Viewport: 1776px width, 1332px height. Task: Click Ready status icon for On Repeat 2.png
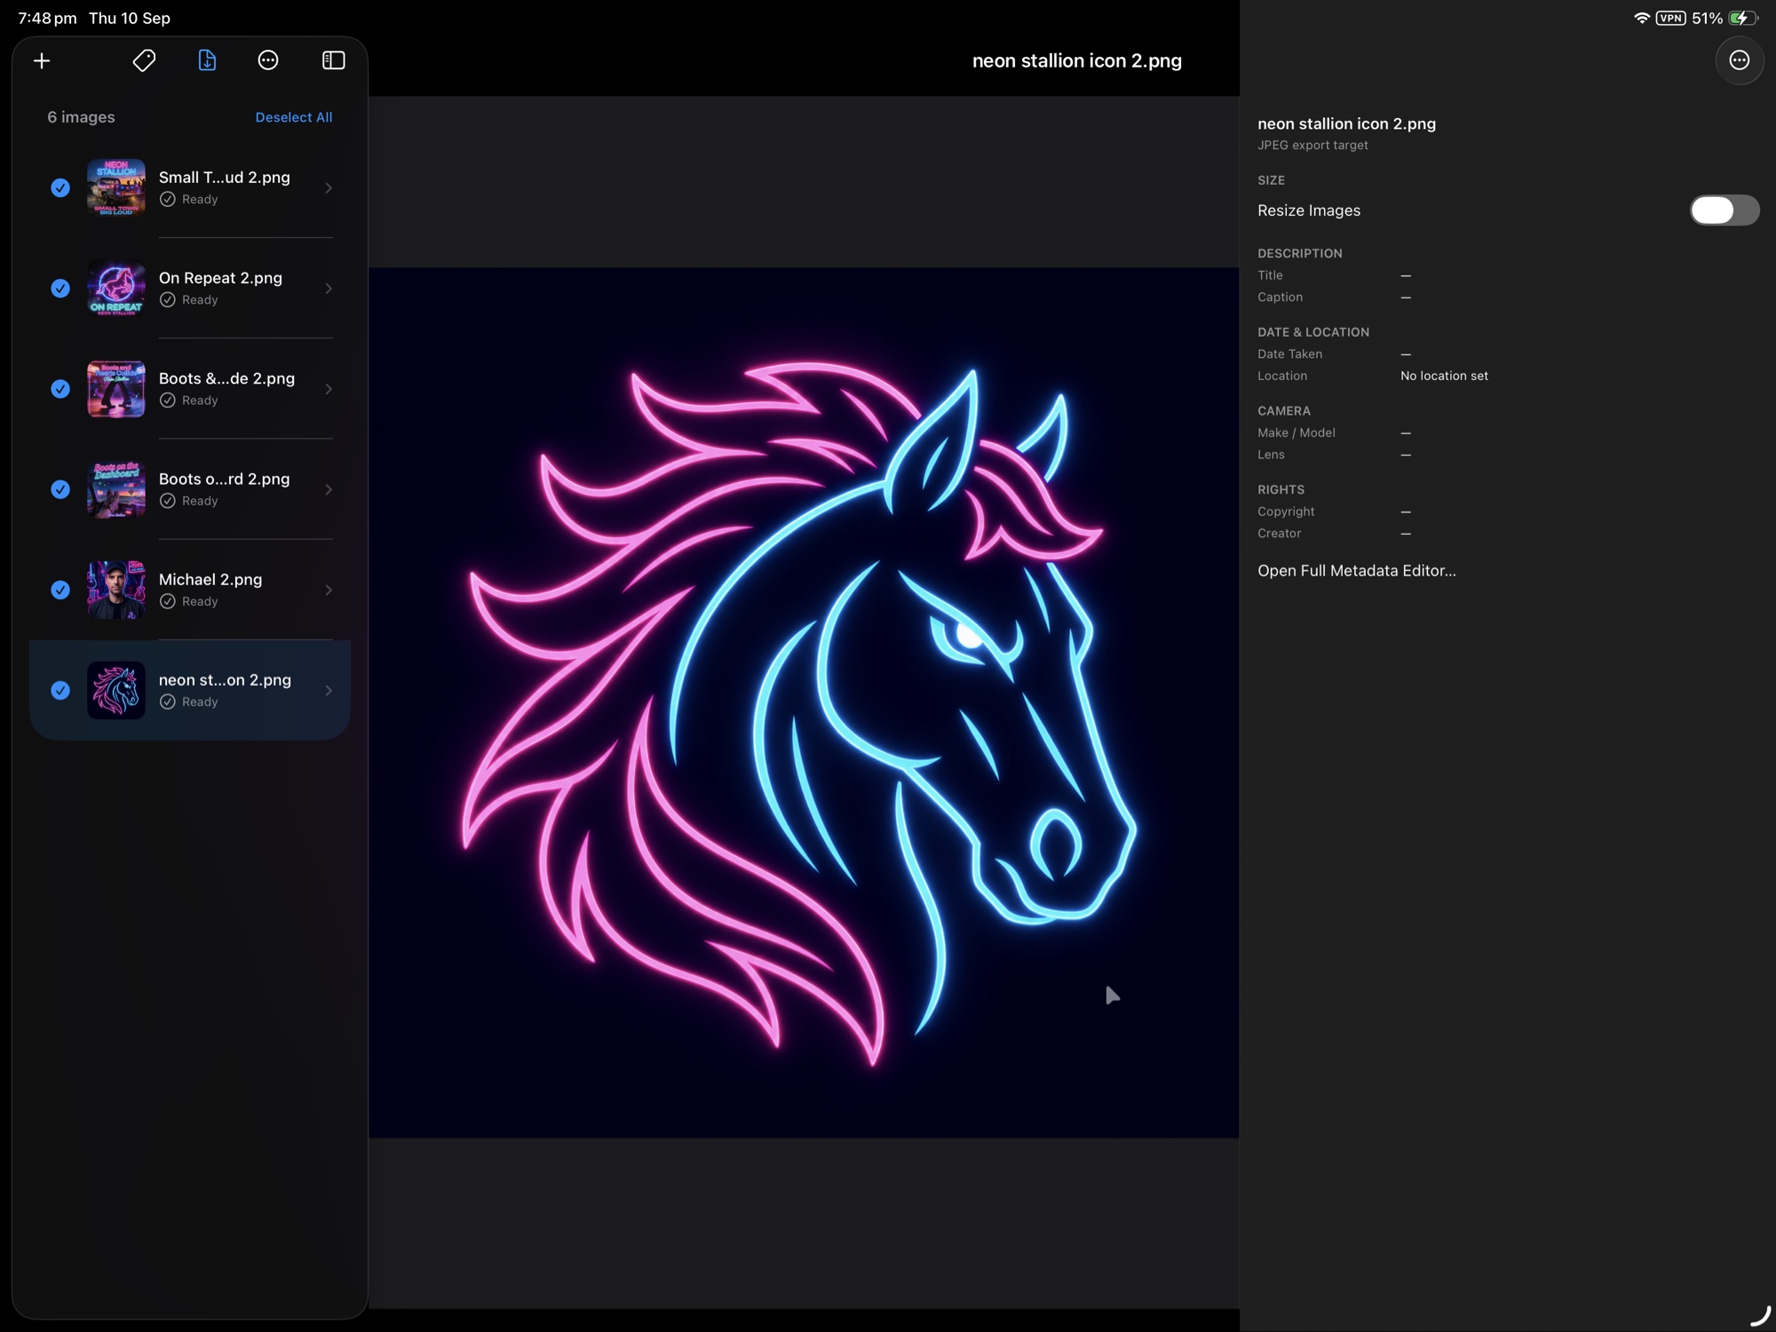tap(167, 300)
